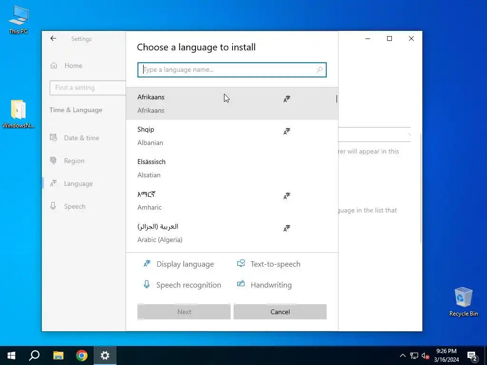Click the Speech microphone sidebar icon
Screen dimensions: 487x365
point(53,206)
